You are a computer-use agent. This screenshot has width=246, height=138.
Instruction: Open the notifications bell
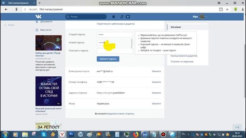[x=113, y=17]
